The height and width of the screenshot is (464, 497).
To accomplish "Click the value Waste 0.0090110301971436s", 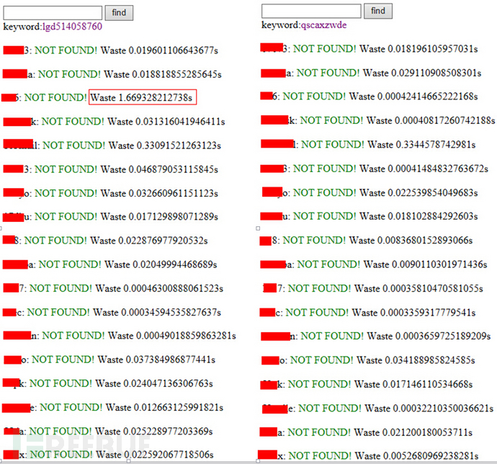I will point(425,264).
